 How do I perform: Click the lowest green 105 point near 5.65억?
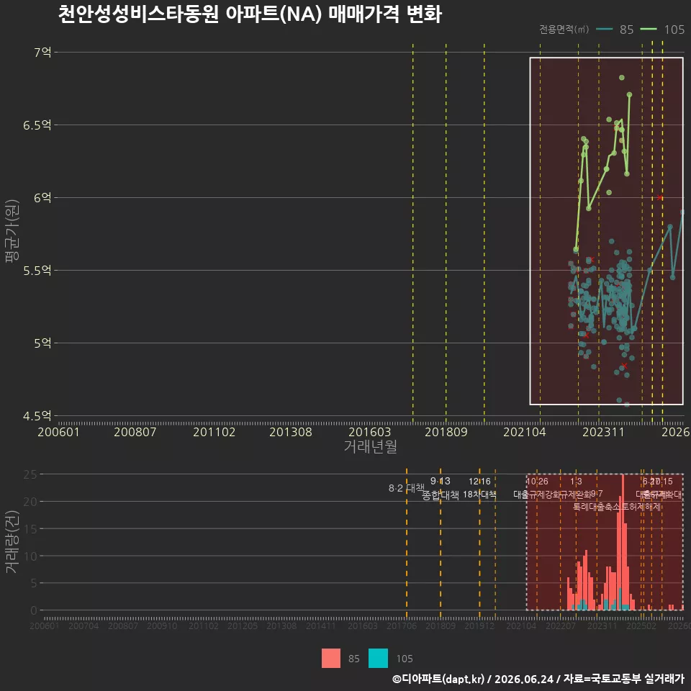coord(576,250)
